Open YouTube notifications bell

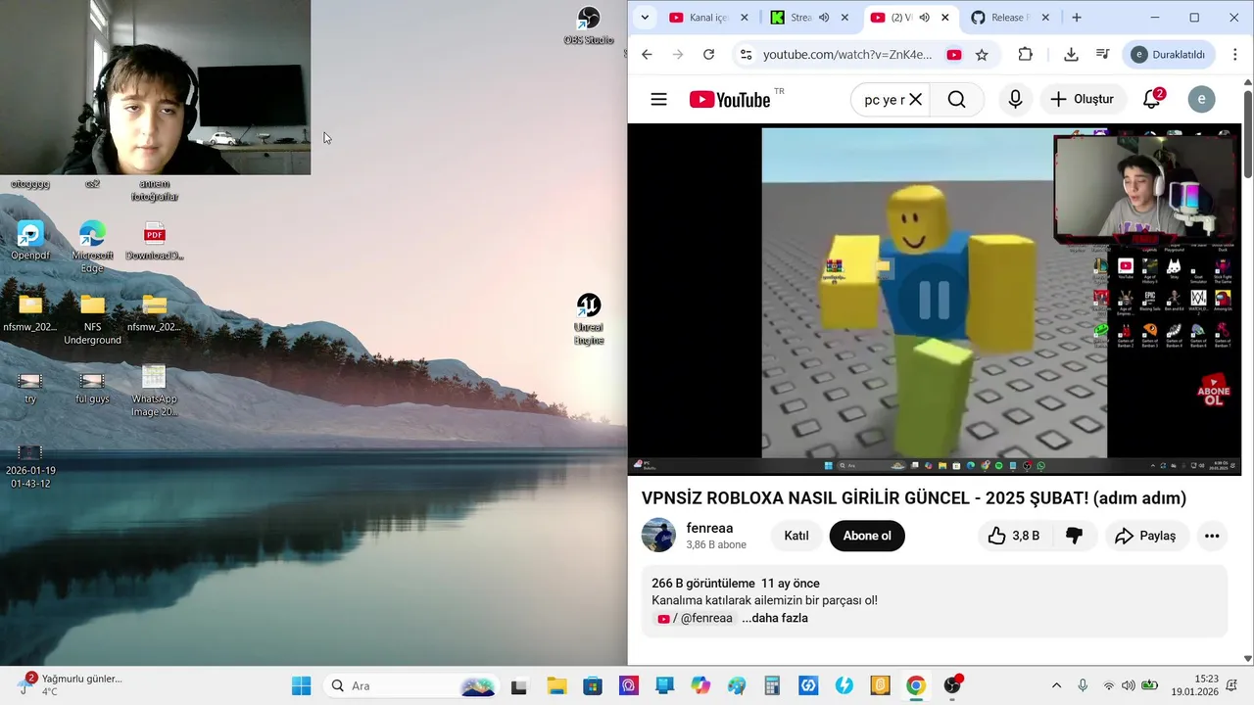pos(1152,99)
